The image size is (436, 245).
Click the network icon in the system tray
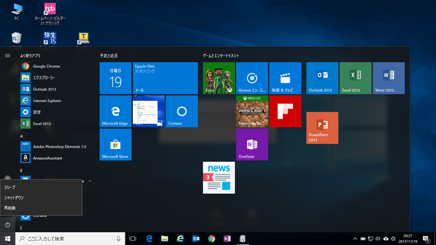371,239
